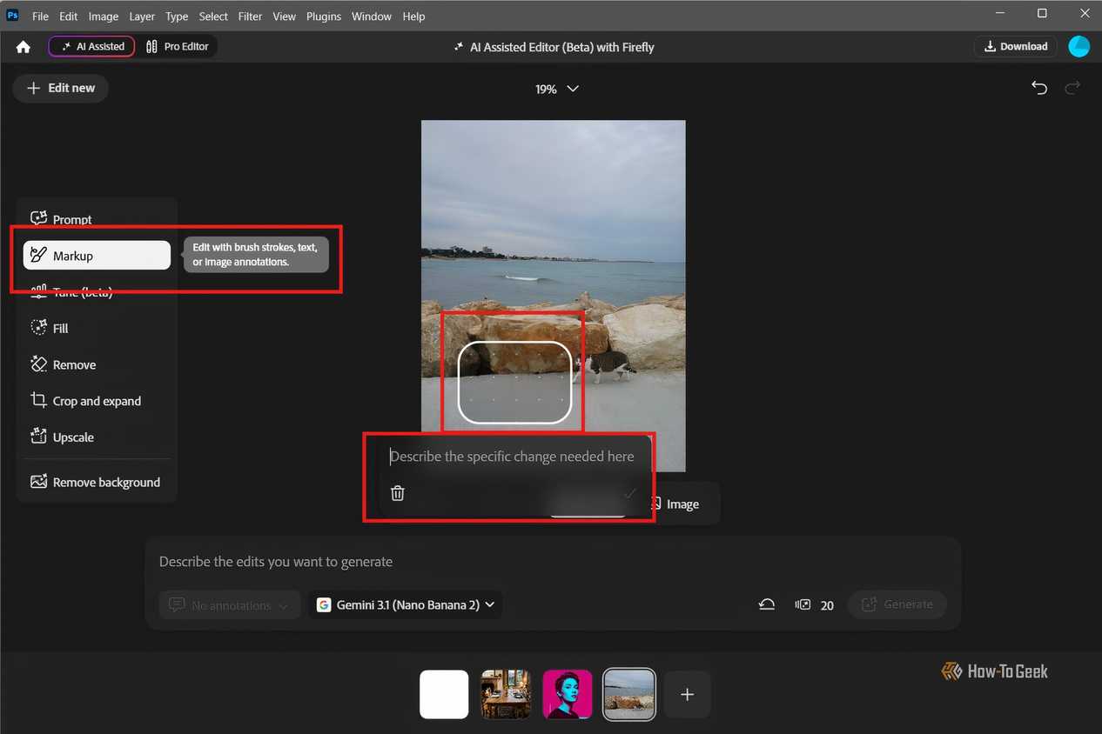The height and width of the screenshot is (734, 1102).
Task: Click the reset prompt arrow icon
Action: point(767,605)
